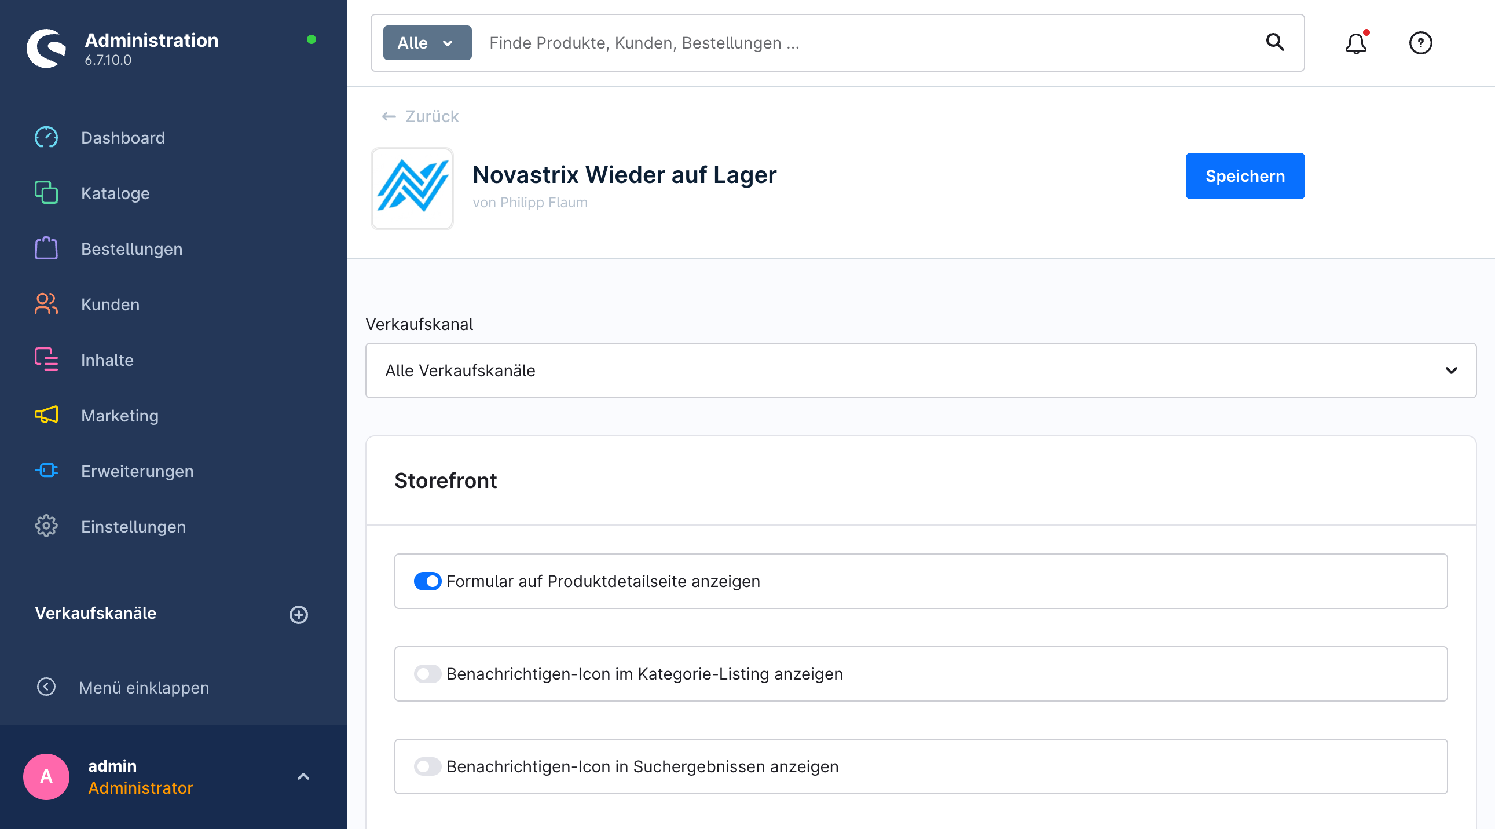Click the collapse menu arrow icon
This screenshot has height=829, width=1495.
[46, 687]
